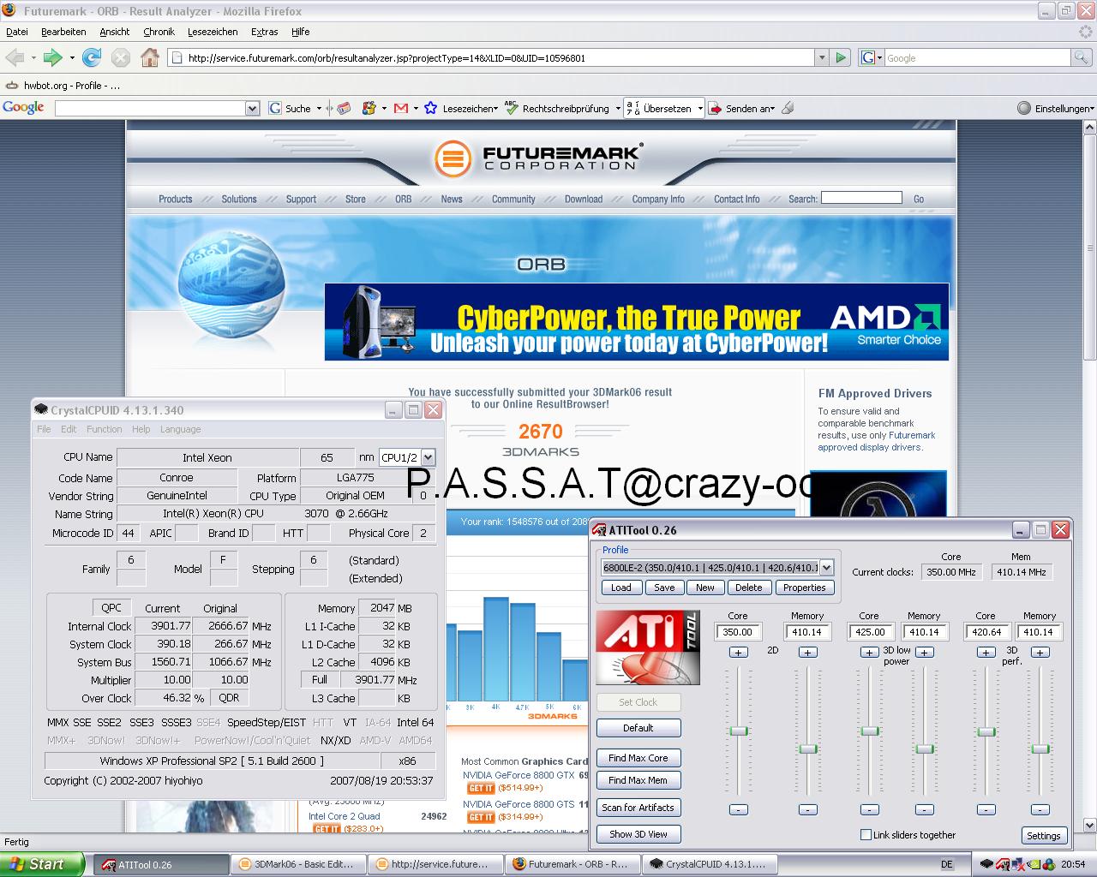1097x877 pixels.
Task: Open the Datei menu
Action: 17,32
